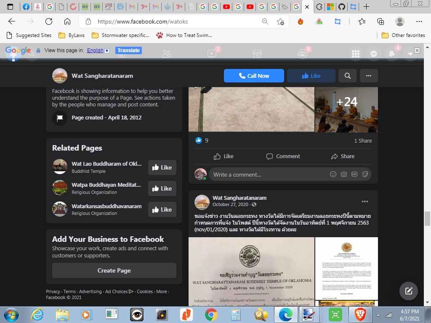Click Comment on the post
Screen dimensions: 431x323
pyautogui.click(x=283, y=156)
